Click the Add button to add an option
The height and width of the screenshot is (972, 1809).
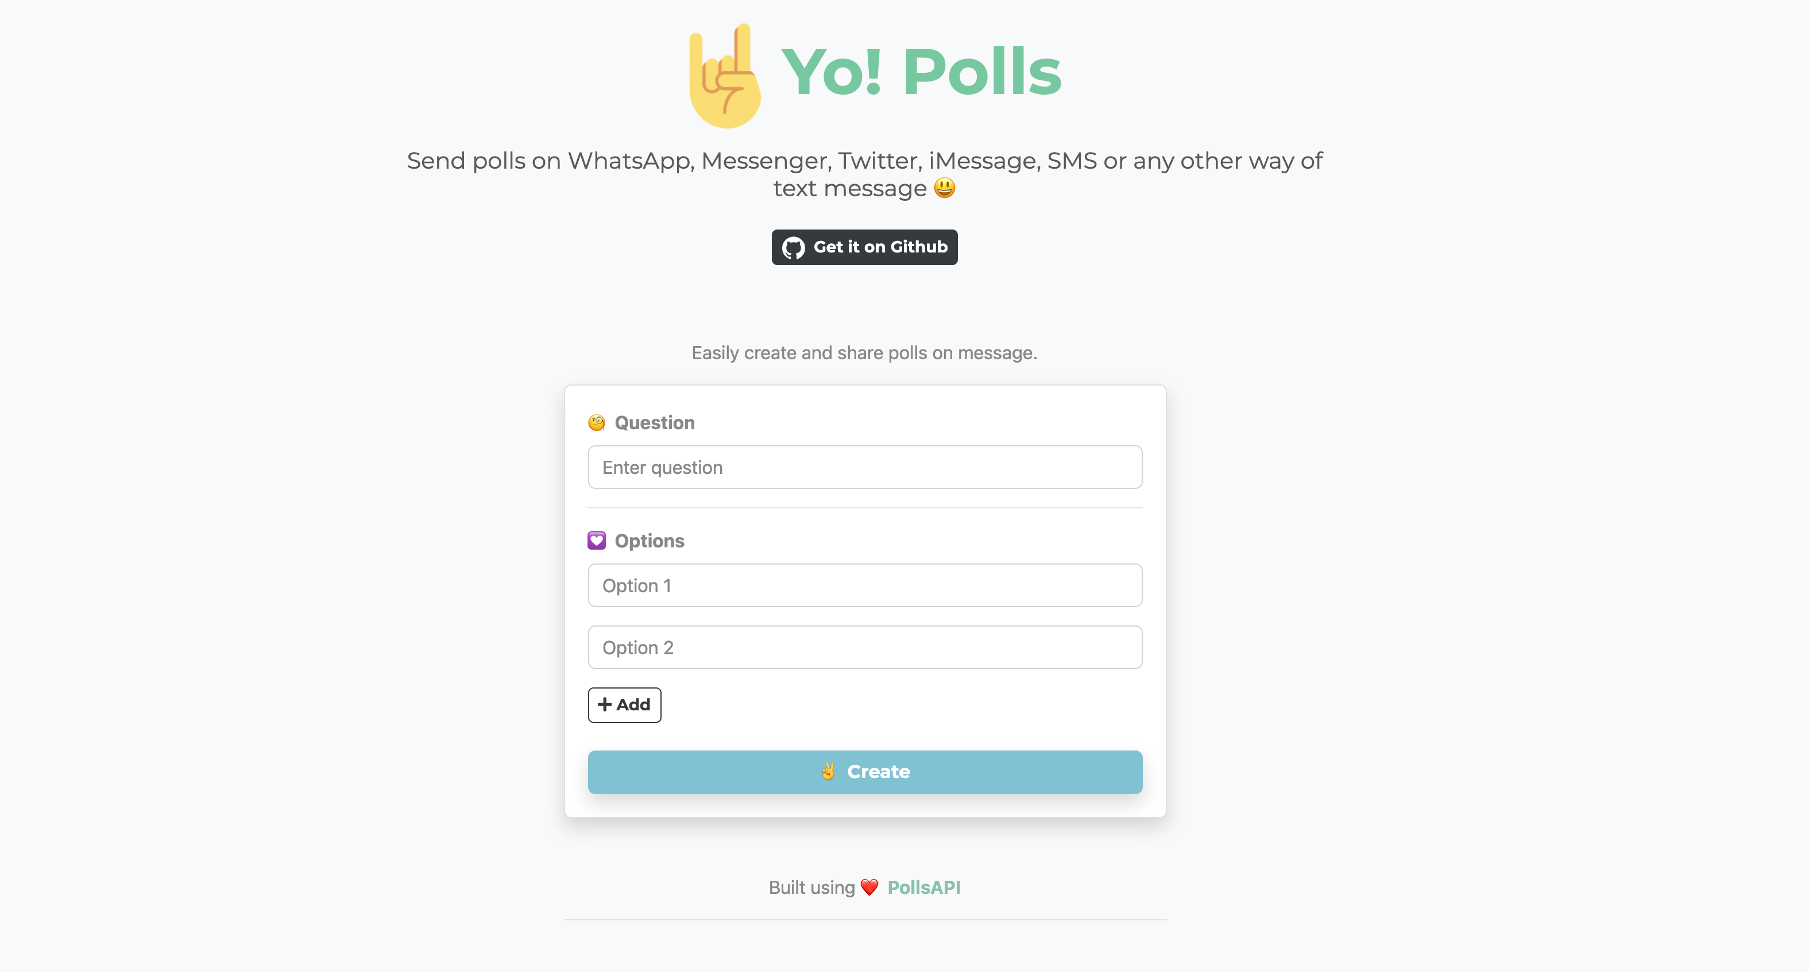pos(624,704)
